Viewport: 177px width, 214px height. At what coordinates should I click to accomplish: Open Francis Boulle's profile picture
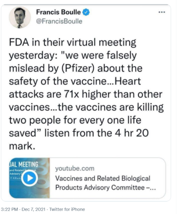coord(20,18)
